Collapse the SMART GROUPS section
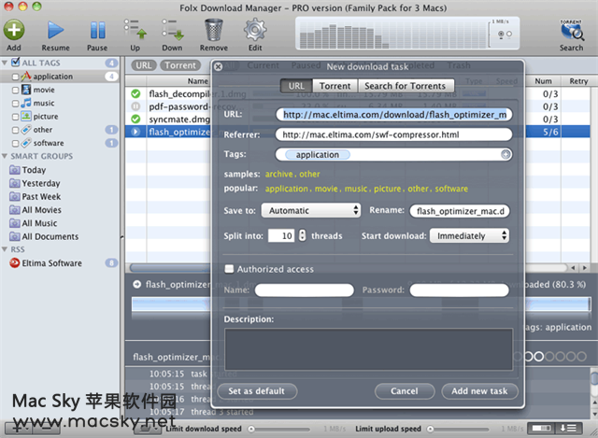Image resolution: width=598 pixels, height=438 pixels. point(5,156)
